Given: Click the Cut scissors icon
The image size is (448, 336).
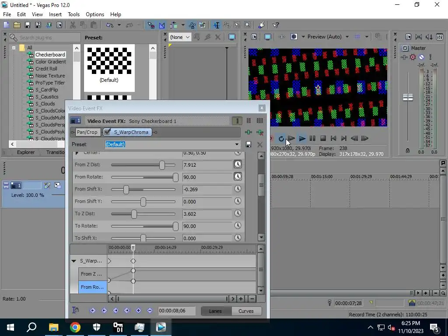Looking at the screenshot, I should (x=73, y=25).
